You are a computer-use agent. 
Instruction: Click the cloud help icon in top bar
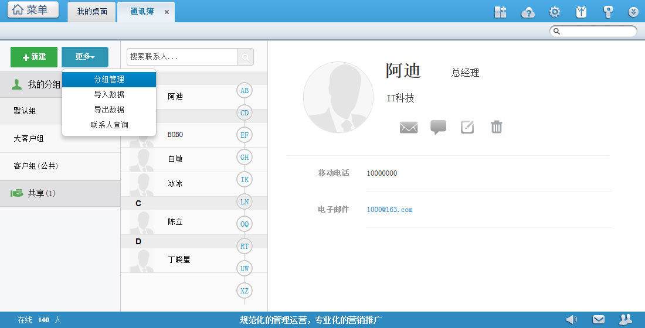click(528, 12)
